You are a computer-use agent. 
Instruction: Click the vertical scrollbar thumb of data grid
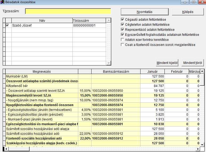click(x=202, y=79)
